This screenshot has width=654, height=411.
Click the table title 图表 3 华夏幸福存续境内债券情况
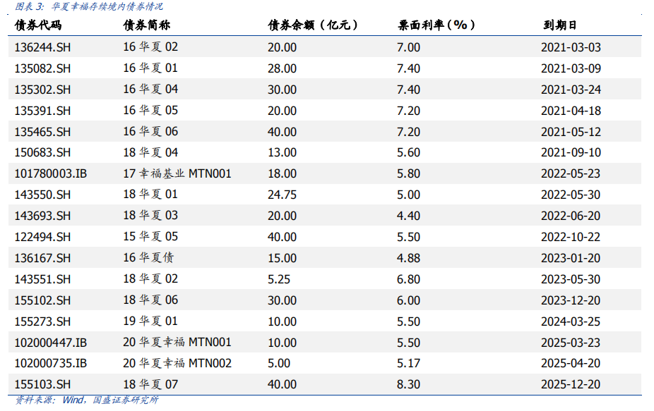[x=89, y=6]
